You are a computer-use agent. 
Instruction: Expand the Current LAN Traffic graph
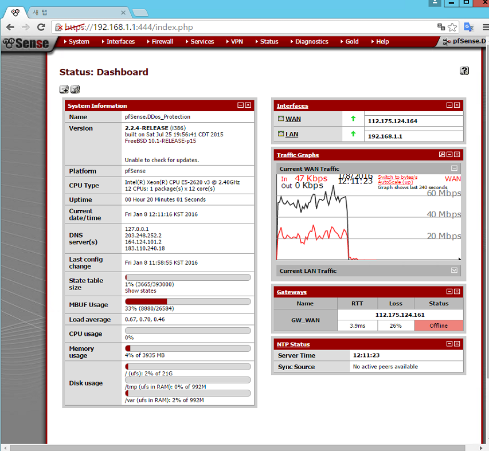click(455, 270)
